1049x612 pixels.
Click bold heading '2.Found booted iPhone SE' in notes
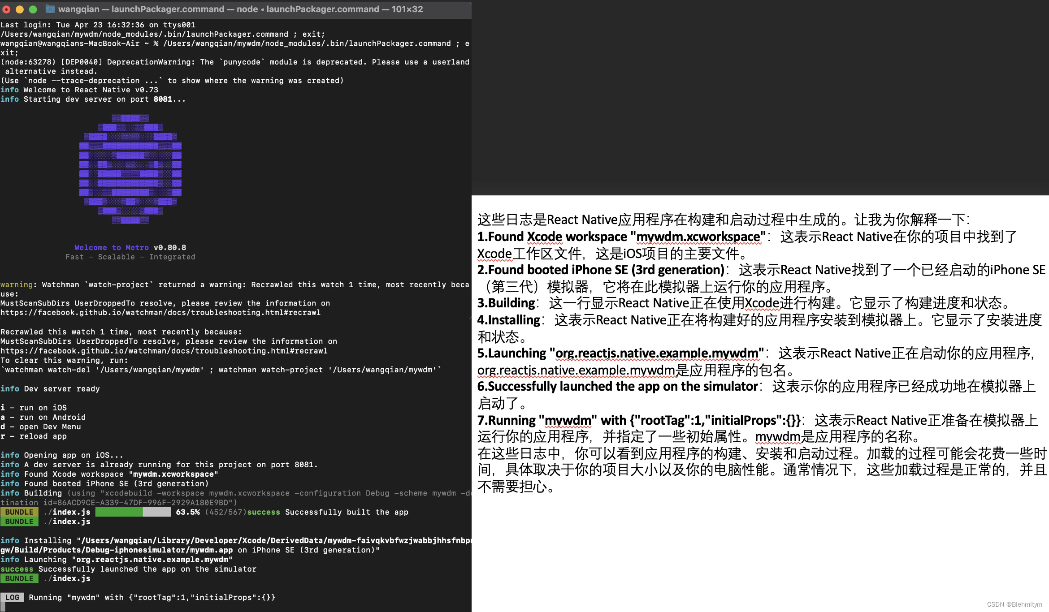[x=601, y=270]
